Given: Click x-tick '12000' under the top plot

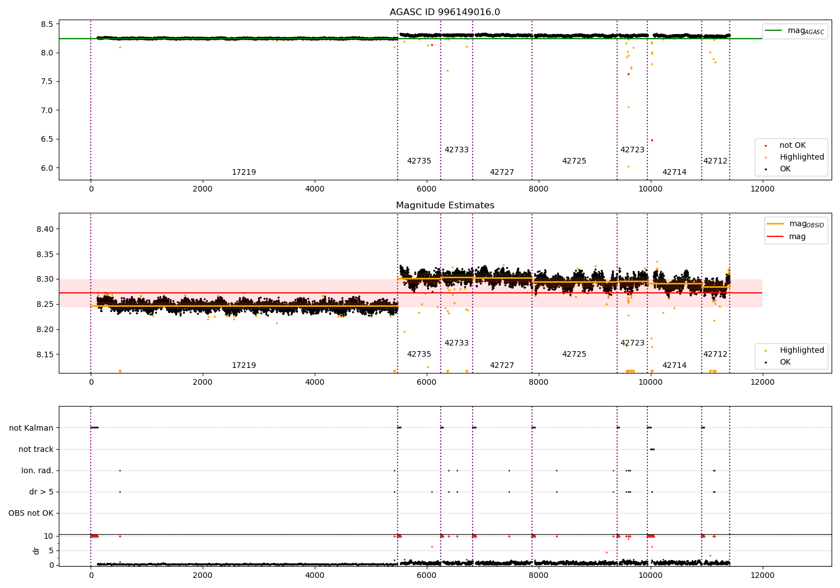Looking at the screenshot, I should point(762,189).
